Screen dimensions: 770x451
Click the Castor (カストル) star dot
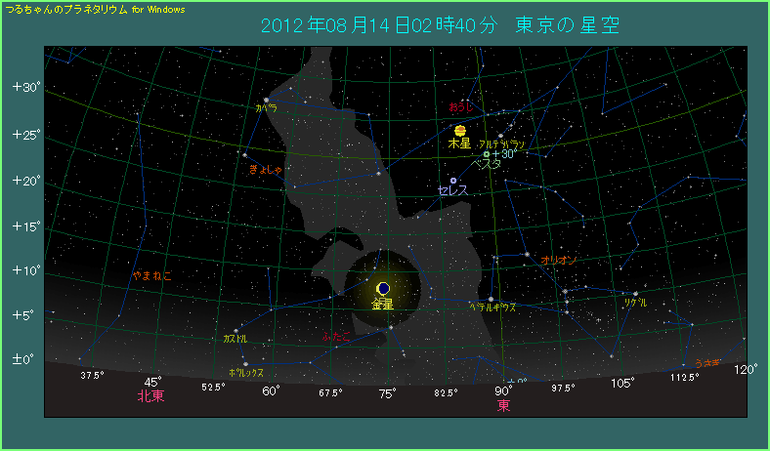pos(235,330)
